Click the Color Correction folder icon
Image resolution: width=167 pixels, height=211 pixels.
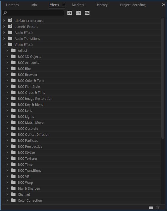click(x=13, y=200)
